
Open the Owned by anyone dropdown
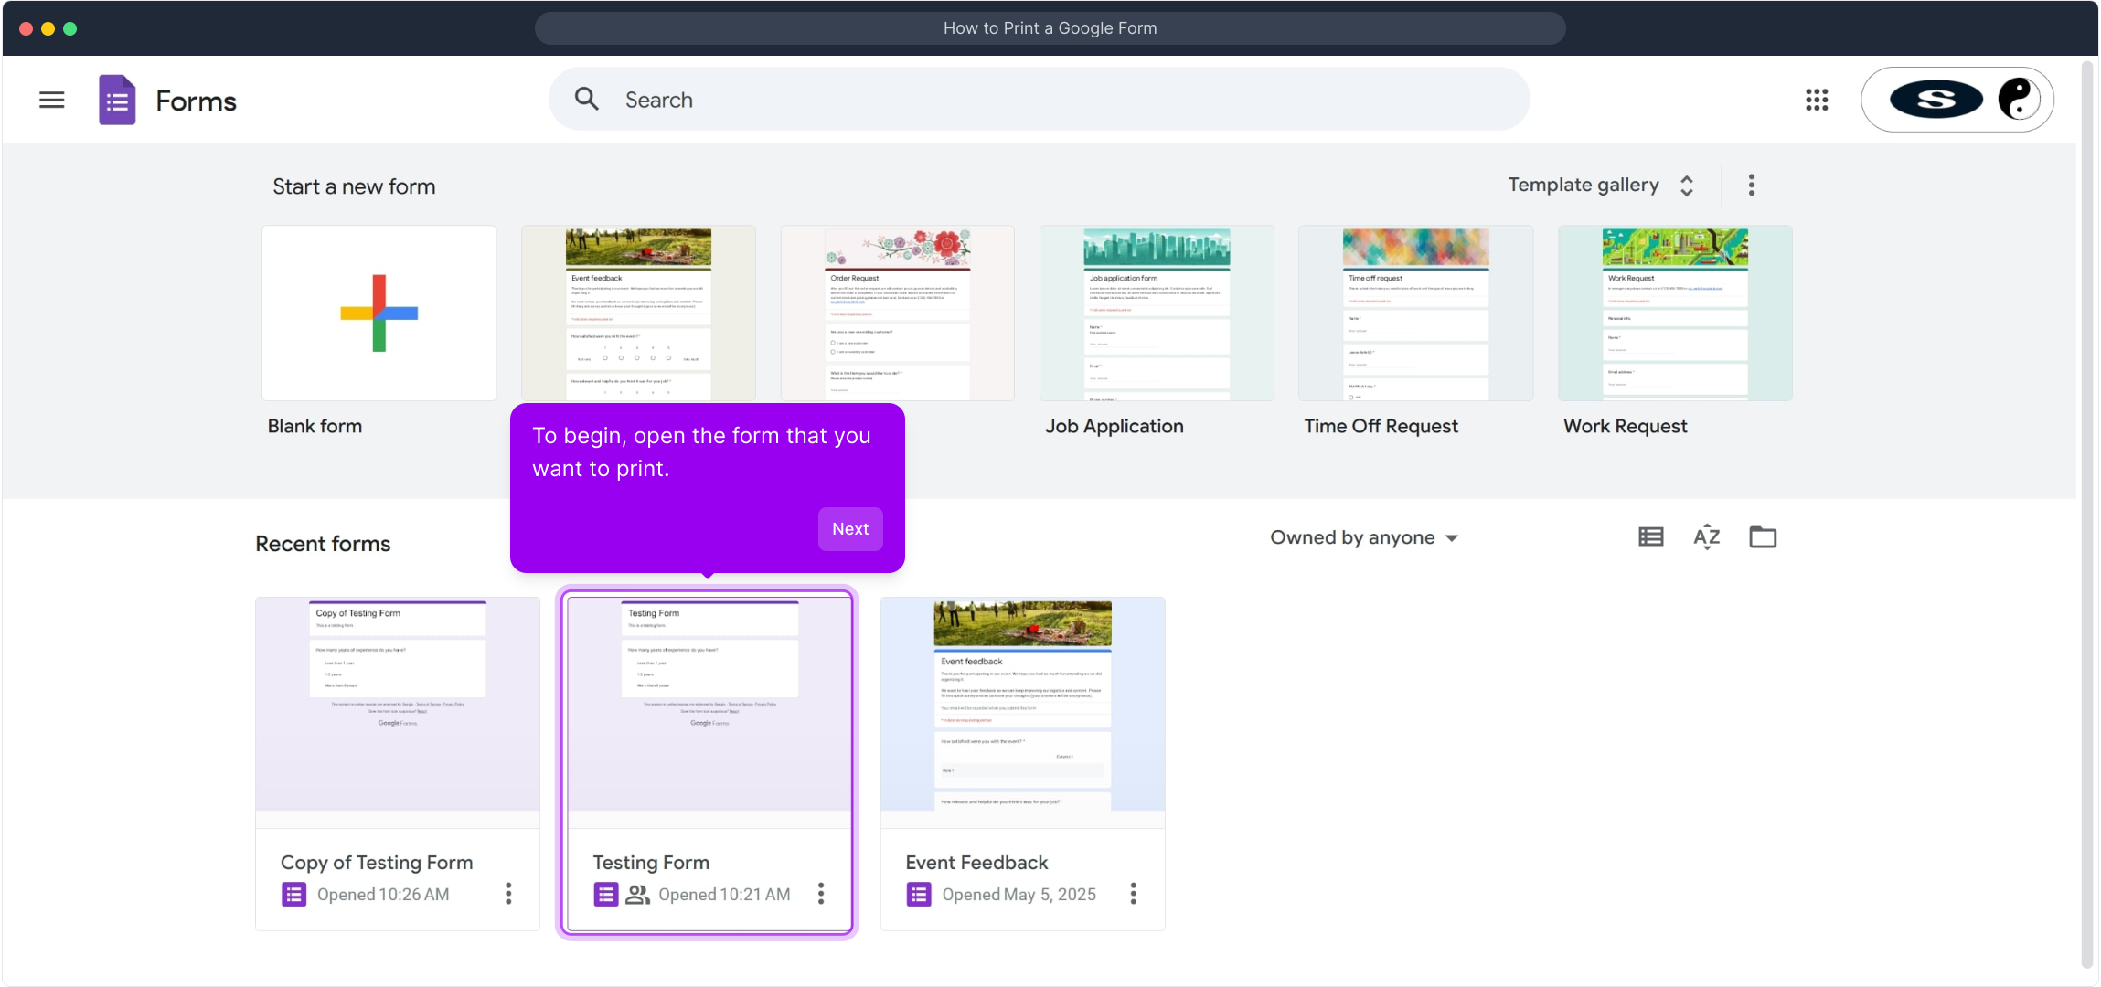click(x=1363, y=537)
